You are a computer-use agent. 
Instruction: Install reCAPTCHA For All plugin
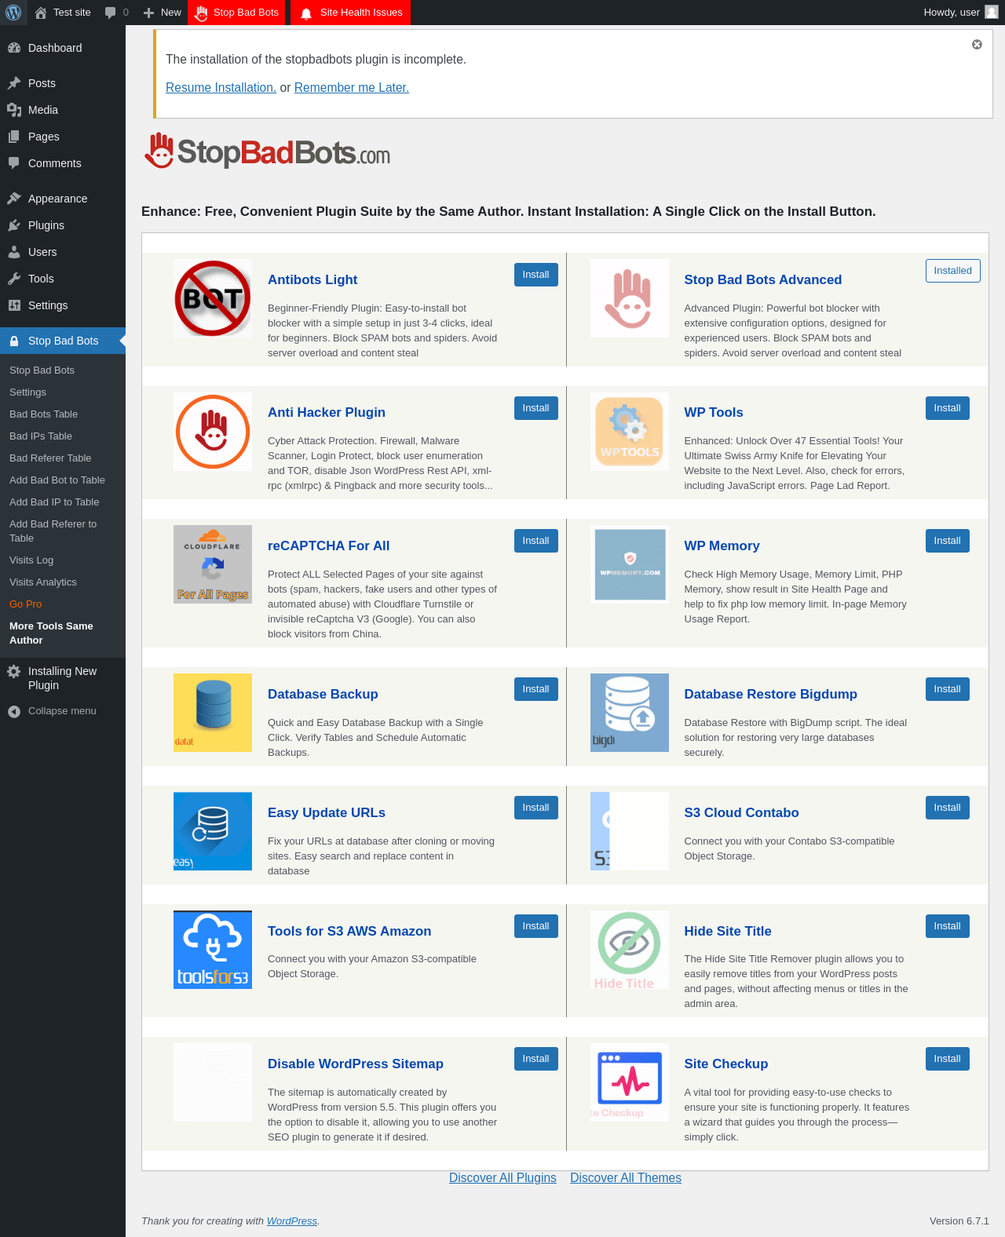click(536, 541)
